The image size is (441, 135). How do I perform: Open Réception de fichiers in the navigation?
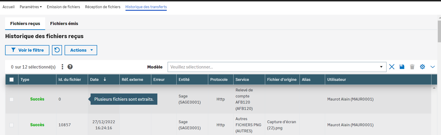[103, 7]
